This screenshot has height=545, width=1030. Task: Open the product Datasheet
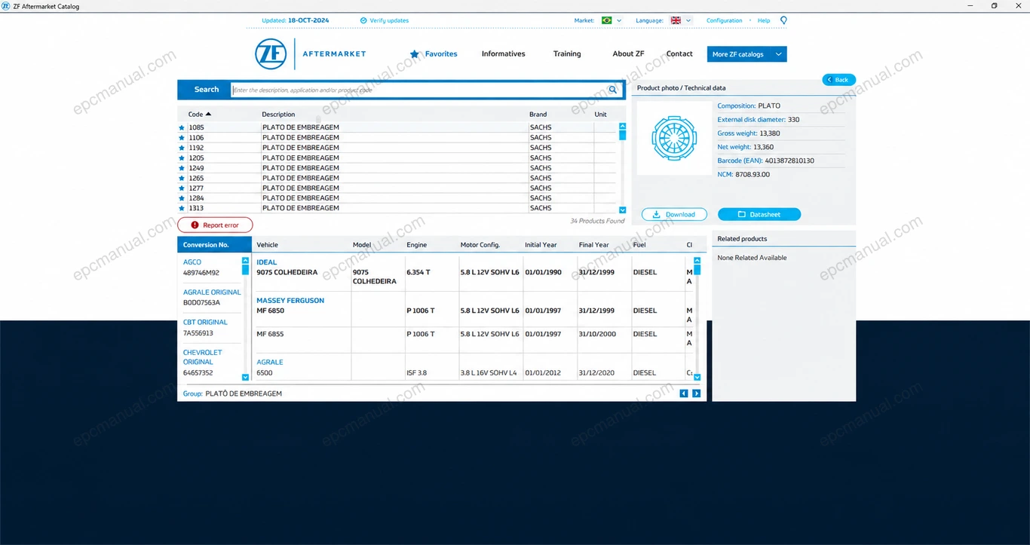[759, 214]
